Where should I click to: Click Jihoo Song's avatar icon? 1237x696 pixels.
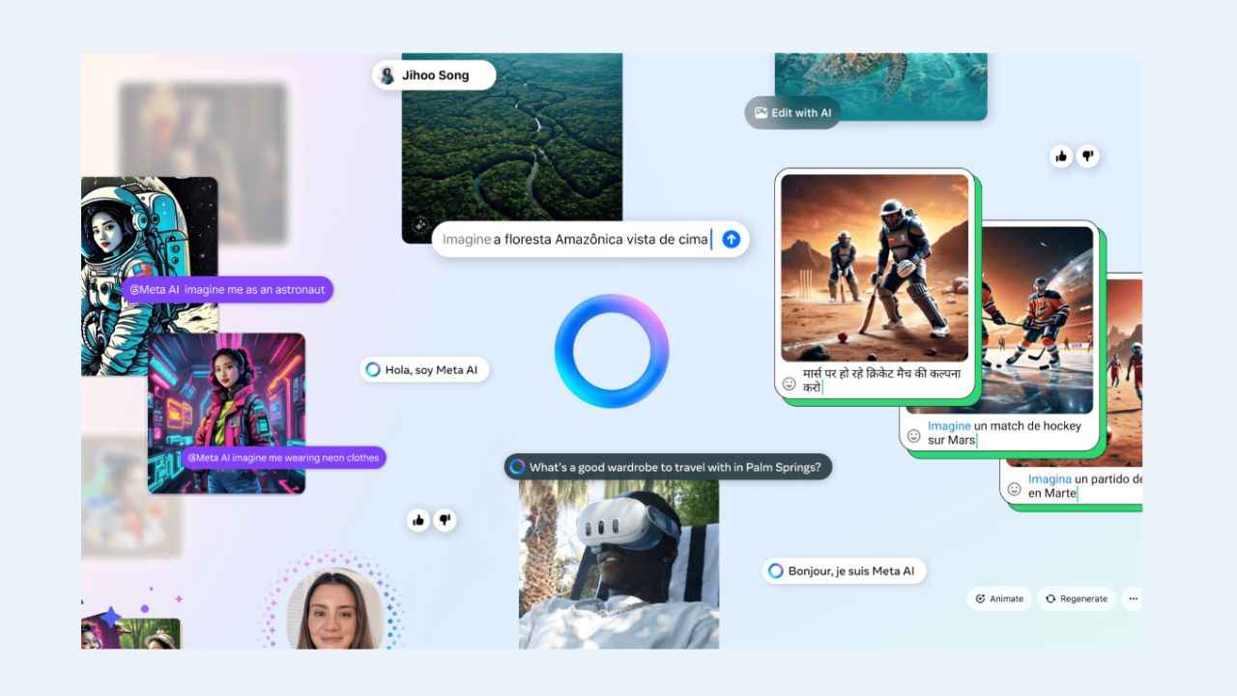(387, 74)
